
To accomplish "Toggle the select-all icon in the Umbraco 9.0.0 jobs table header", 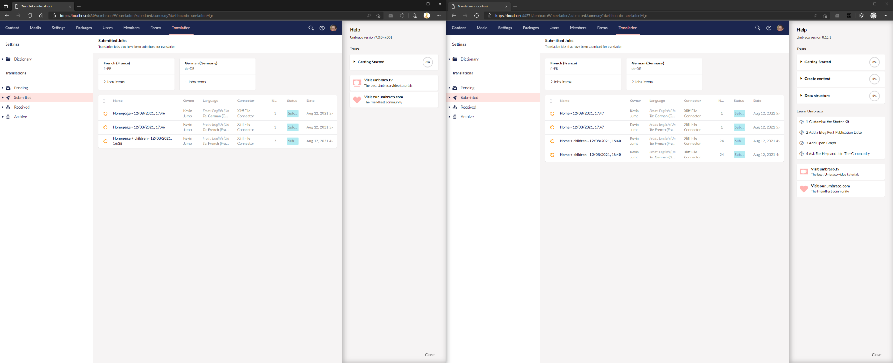I will tap(104, 101).
